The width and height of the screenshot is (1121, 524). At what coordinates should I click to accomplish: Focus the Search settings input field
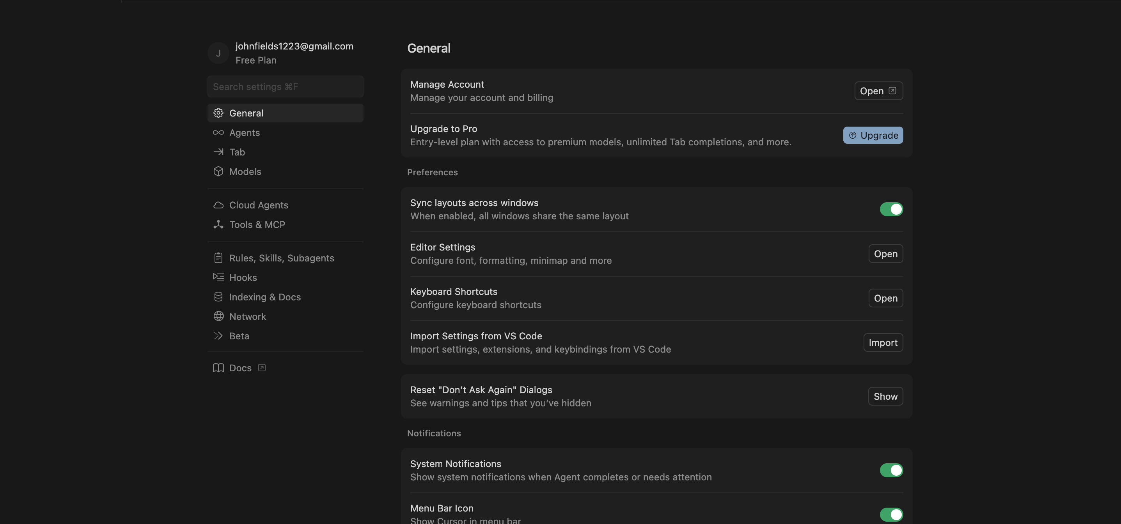[x=285, y=86]
